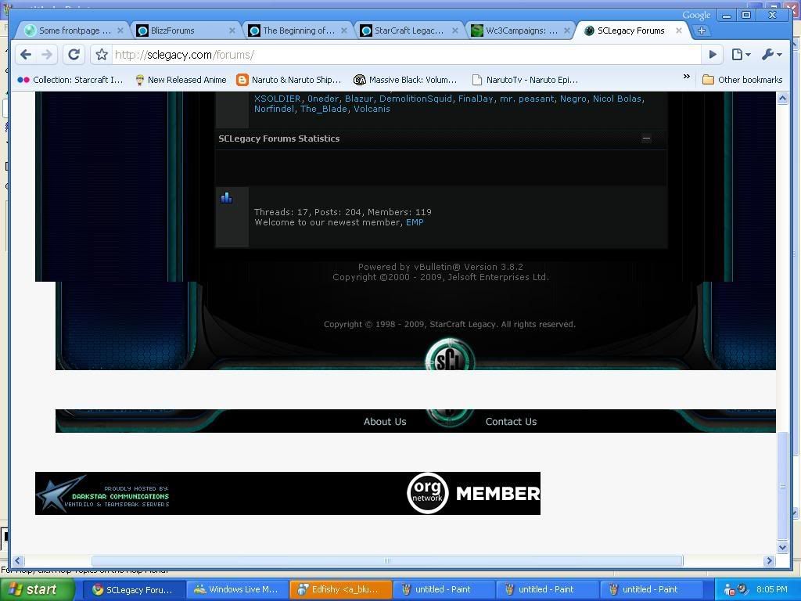Viewport: 801px width, 601px height.
Task: Open newest member EMP profile
Action: coord(415,222)
